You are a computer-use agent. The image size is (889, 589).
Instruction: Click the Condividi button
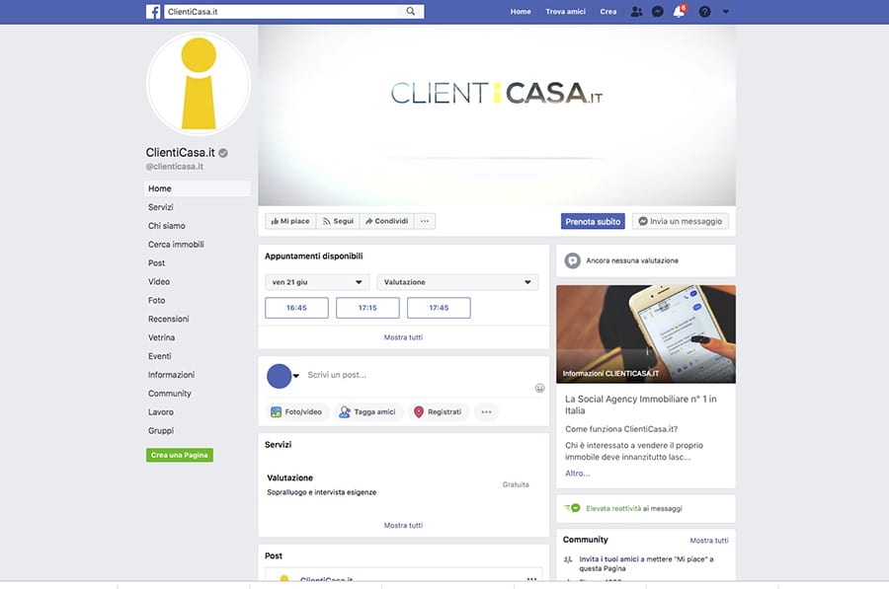tap(386, 221)
